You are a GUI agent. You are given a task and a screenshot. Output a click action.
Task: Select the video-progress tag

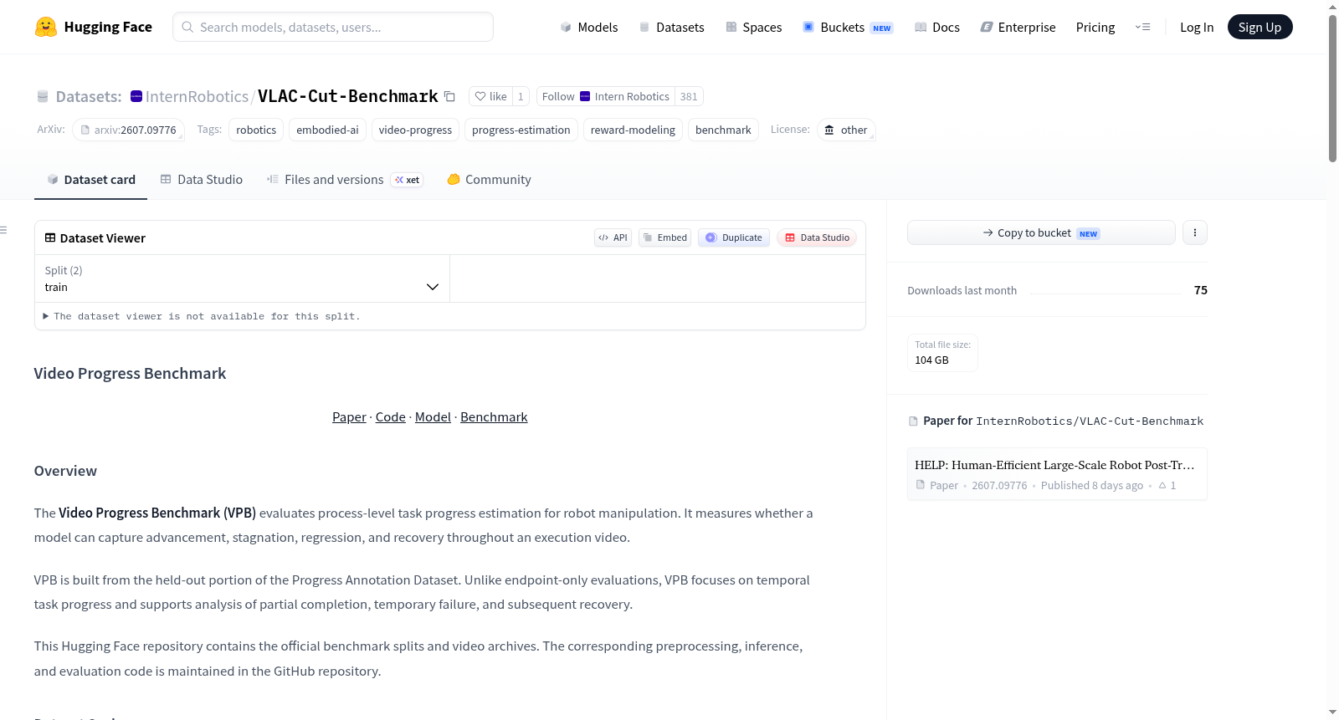[415, 130]
